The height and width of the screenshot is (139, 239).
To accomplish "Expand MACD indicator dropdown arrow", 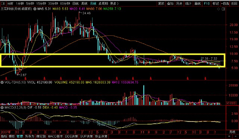I will (x=2, y=108).
